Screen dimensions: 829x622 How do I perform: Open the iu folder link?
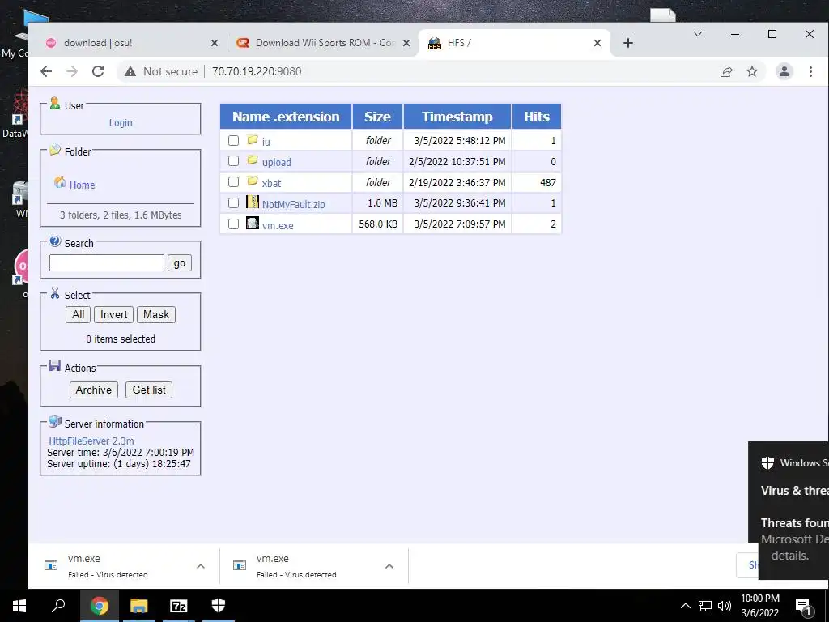[266, 142]
